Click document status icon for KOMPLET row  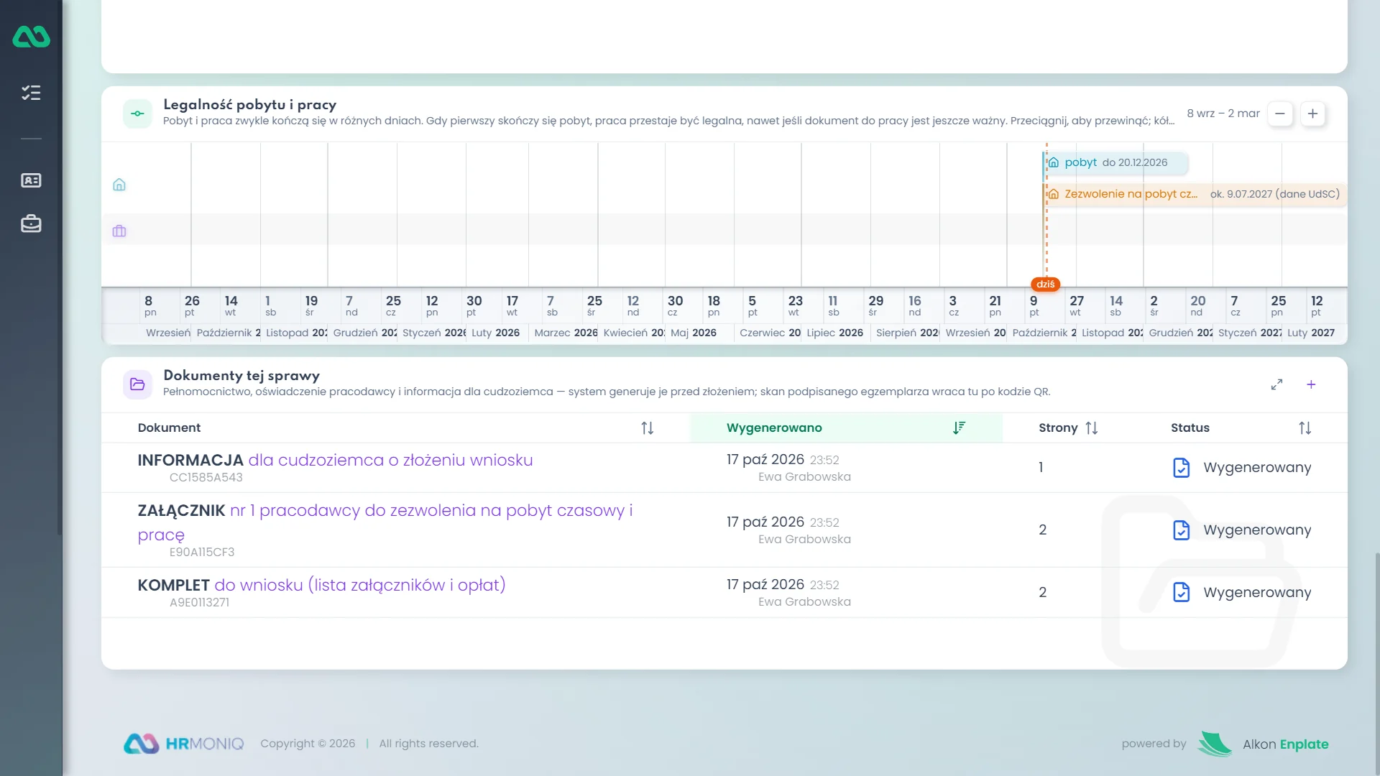click(x=1181, y=593)
